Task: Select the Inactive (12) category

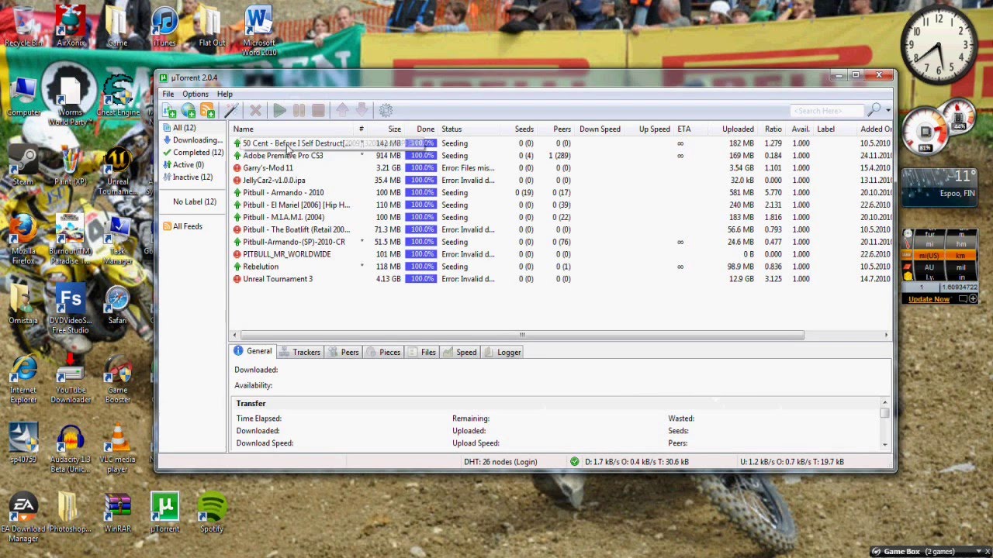Action: 188,177
